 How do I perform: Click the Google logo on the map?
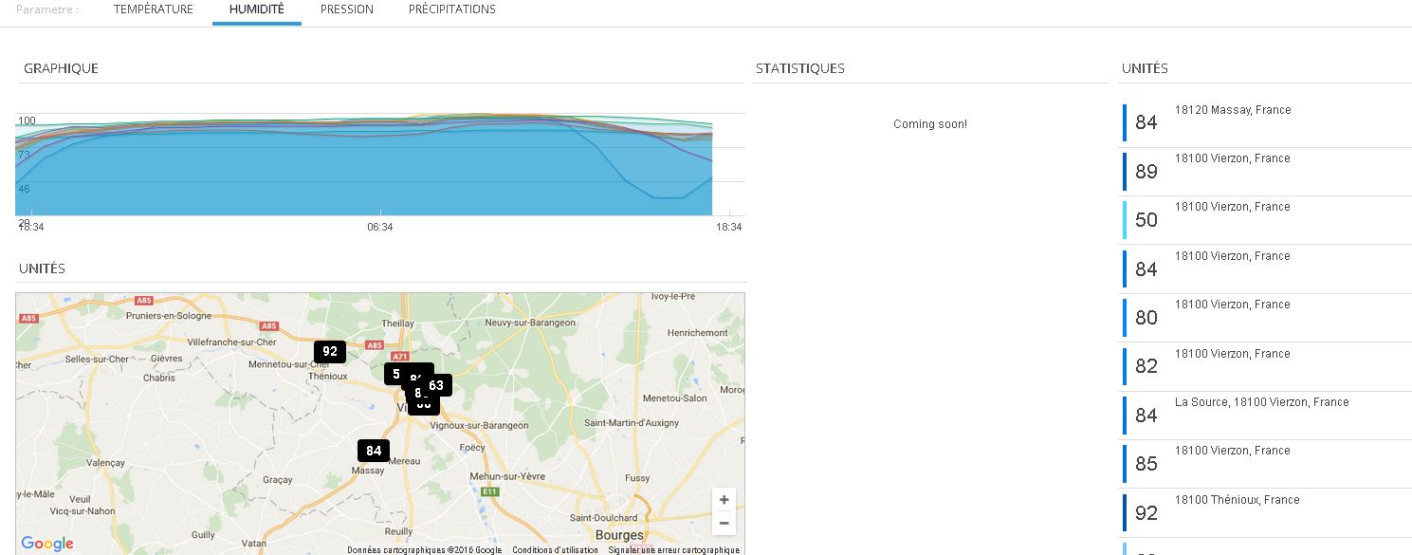(x=47, y=544)
